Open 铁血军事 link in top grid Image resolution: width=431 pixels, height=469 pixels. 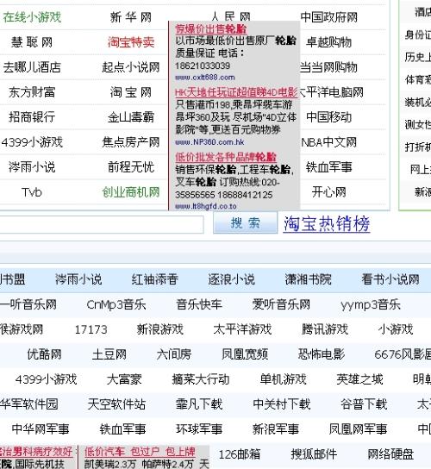(328, 167)
